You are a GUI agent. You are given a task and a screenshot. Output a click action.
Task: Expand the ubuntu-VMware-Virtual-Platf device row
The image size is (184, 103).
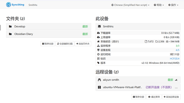[138, 87]
